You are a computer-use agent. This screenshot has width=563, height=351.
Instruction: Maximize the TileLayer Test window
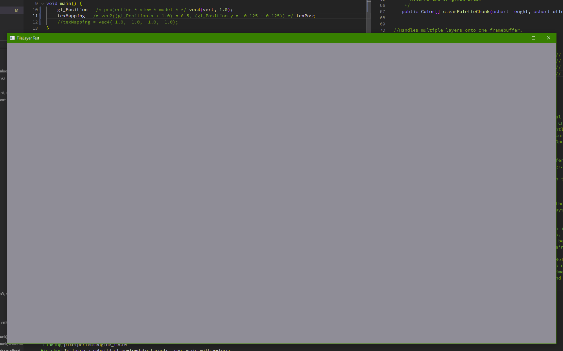[534, 38]
